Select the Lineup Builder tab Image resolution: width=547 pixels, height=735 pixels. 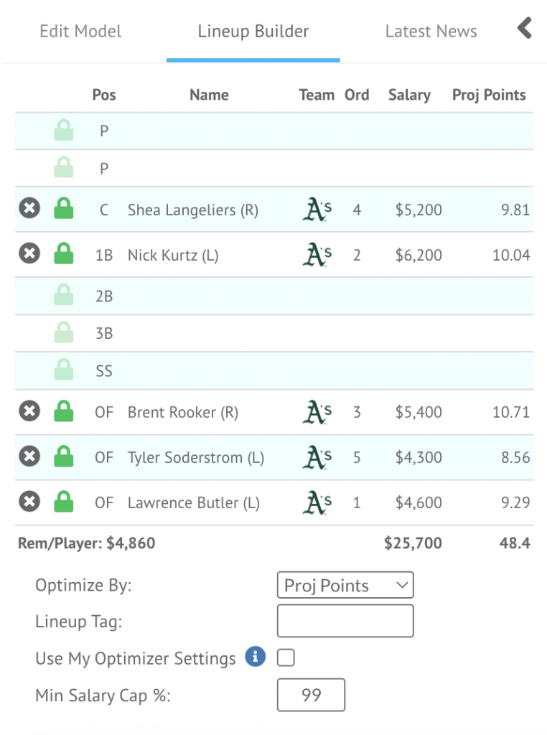pyautogui.click(x=253, y=32)
